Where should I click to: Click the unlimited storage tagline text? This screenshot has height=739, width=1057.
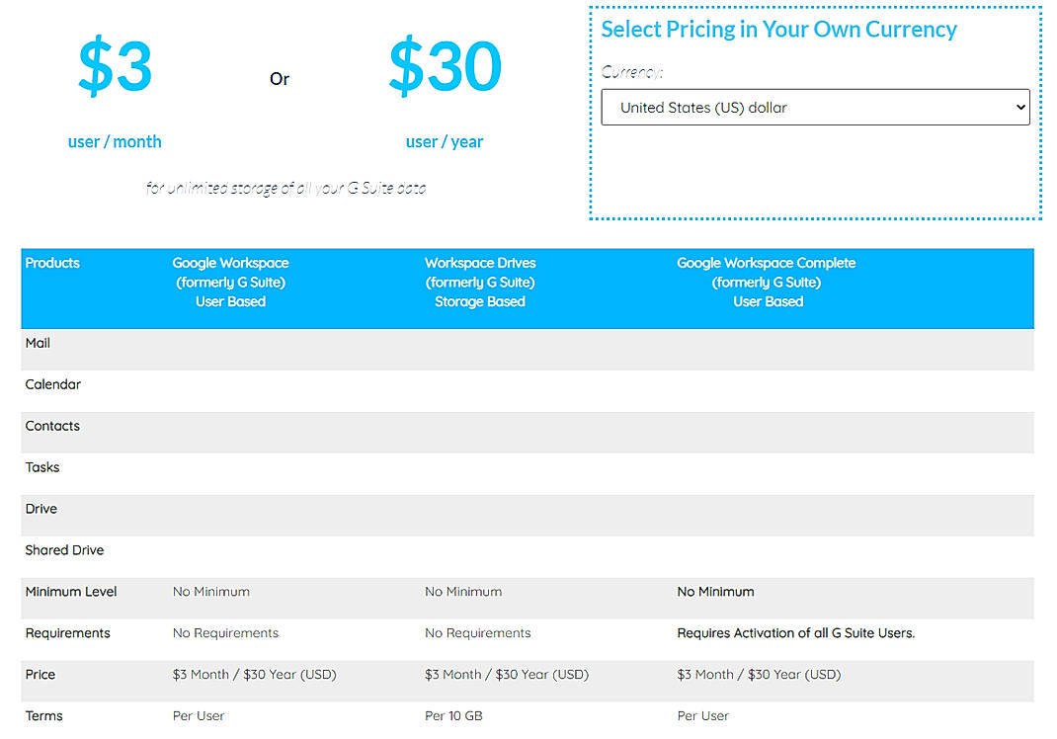click(286, 187)
